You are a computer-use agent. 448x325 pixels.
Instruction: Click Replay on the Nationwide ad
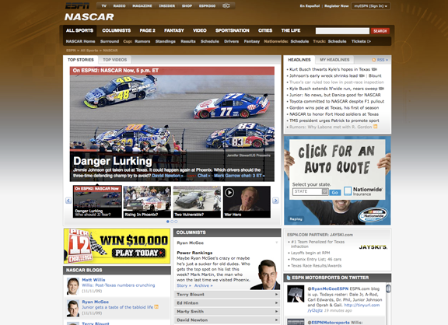[x=296, y=219]
